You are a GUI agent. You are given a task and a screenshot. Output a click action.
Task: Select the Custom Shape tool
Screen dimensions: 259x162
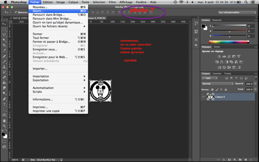point(4,115)
